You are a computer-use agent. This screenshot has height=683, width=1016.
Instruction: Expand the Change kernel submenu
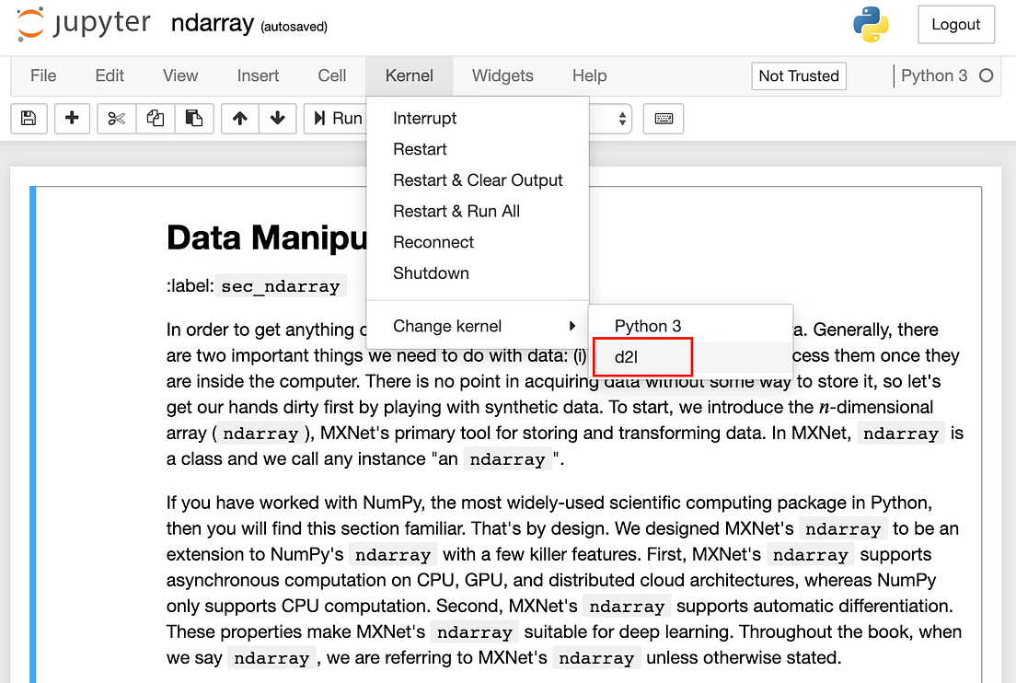(x=446, y=325)
